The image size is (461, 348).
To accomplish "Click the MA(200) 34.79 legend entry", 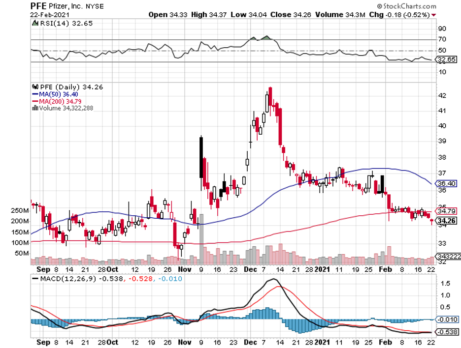I will click(57, 101).
